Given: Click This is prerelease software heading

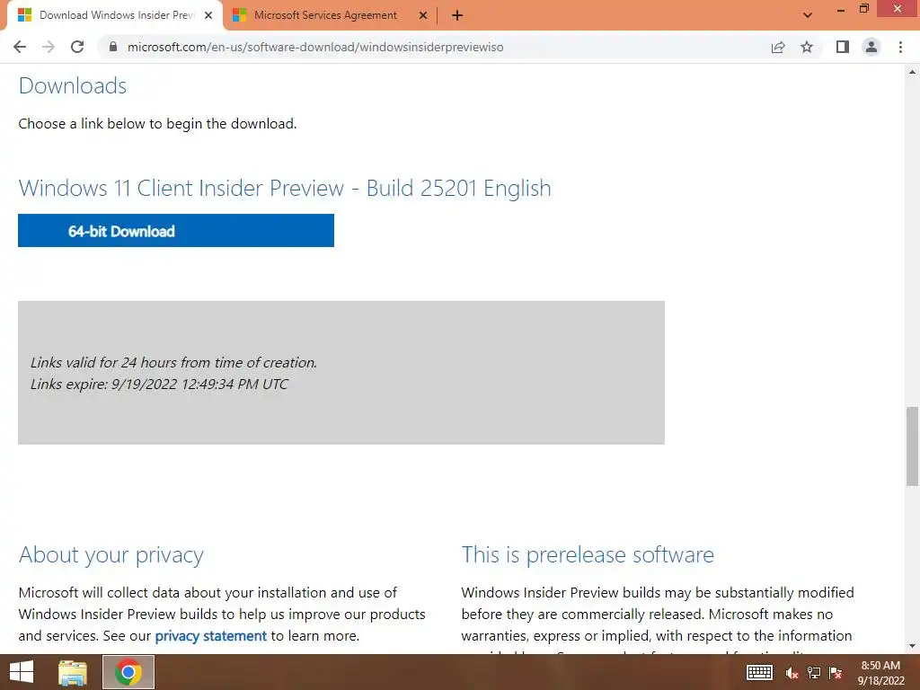Looking at the screenshot, I should (588, 555).
